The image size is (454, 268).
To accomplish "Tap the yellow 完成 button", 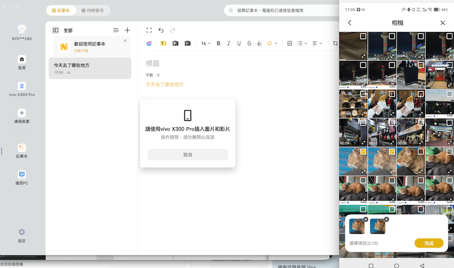I will click(x=428, y=243).
